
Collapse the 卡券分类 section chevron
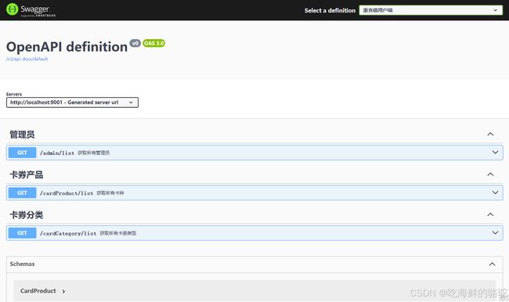click(x=490, y=214)
